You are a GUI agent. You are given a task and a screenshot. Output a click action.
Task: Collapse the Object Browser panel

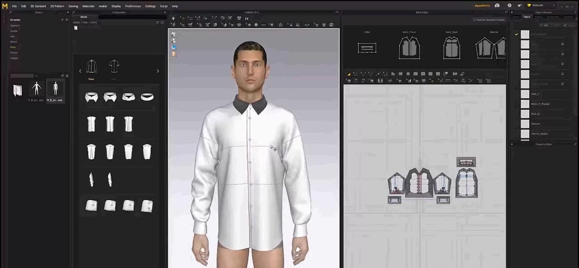[512, 12]
